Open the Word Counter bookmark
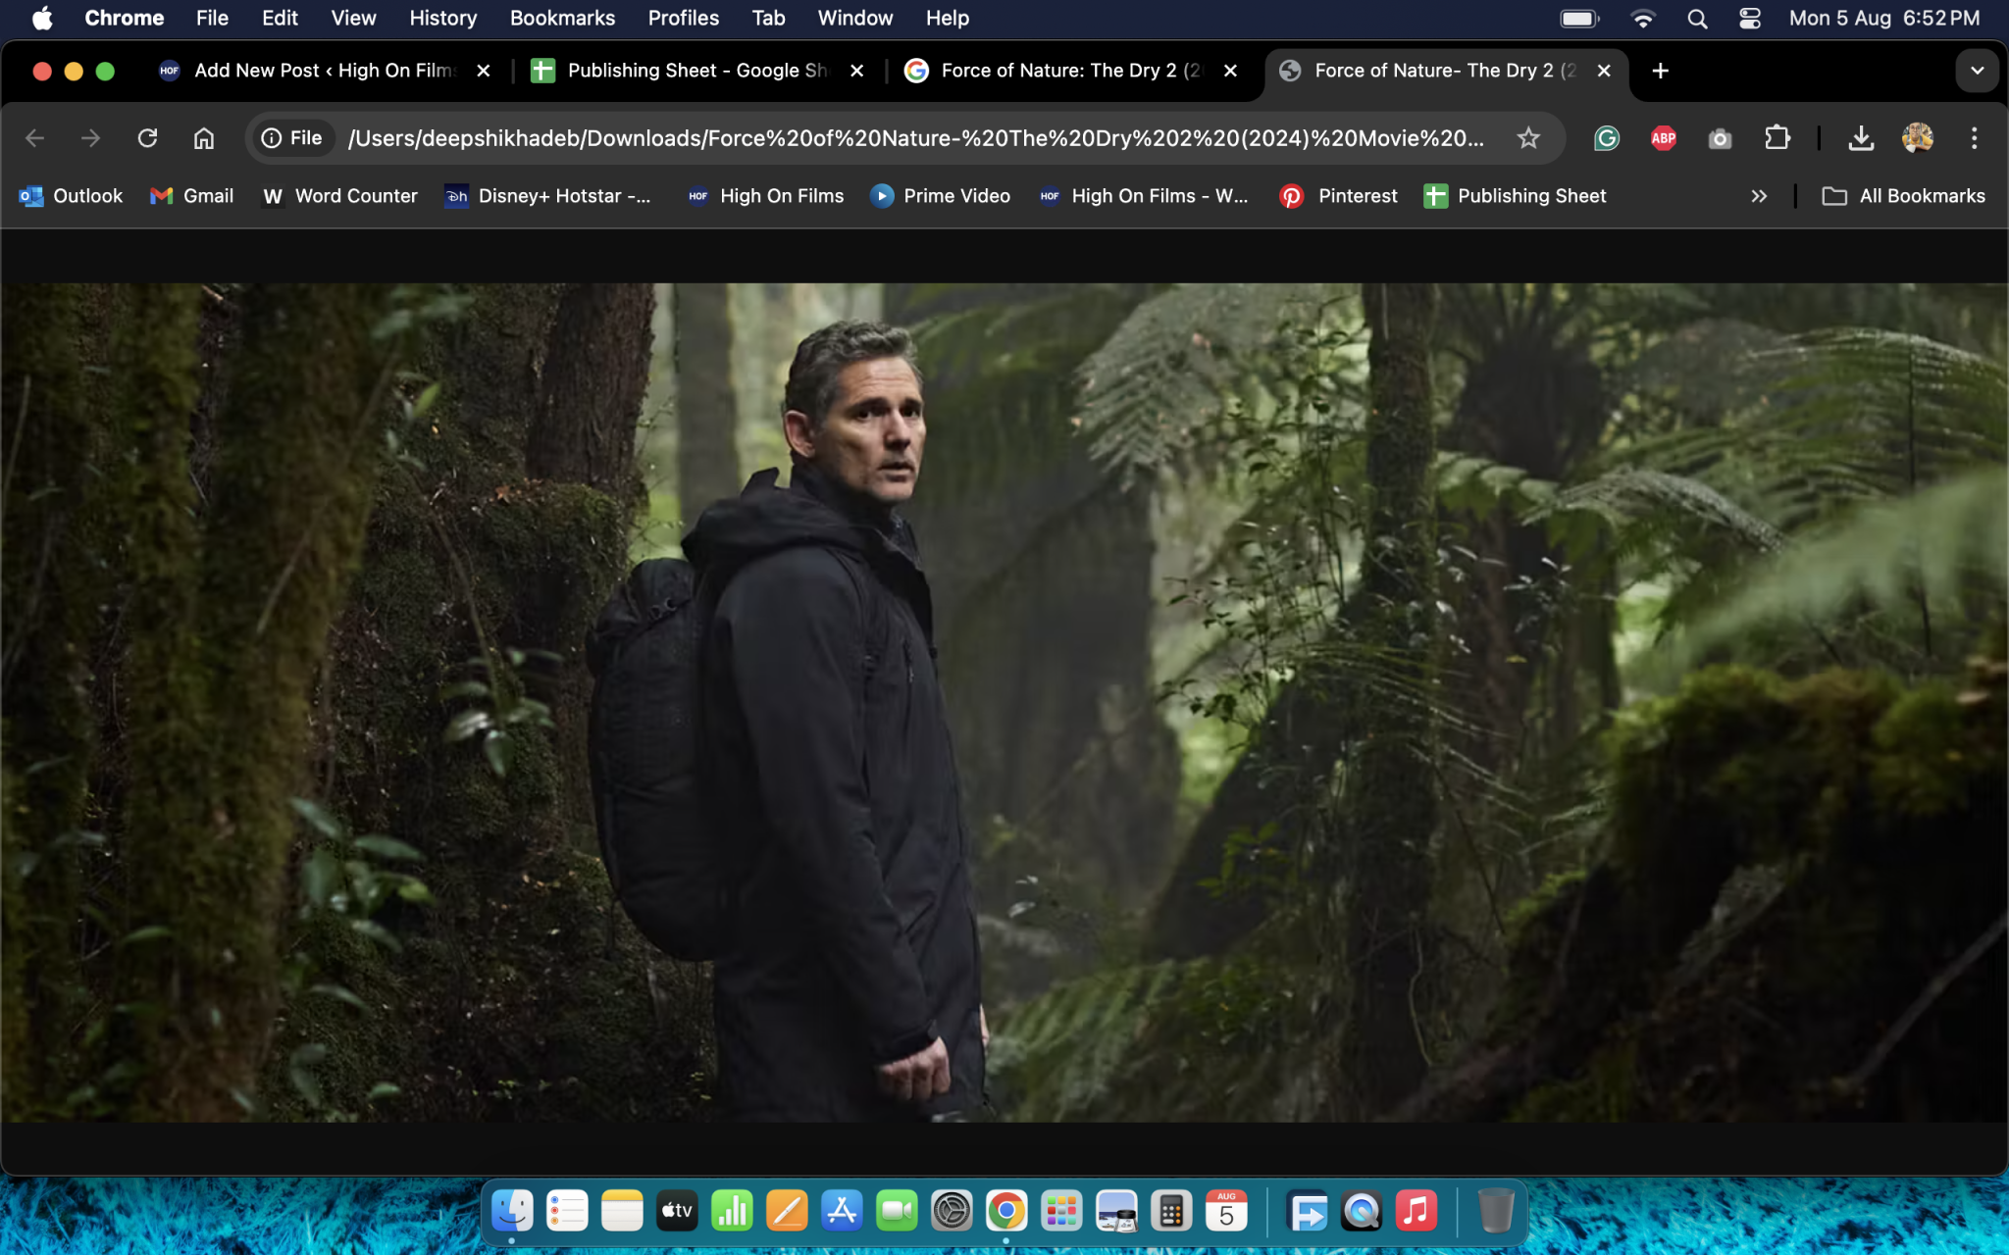Viewport: 2009px width, 1255px height. click(339, 196)
